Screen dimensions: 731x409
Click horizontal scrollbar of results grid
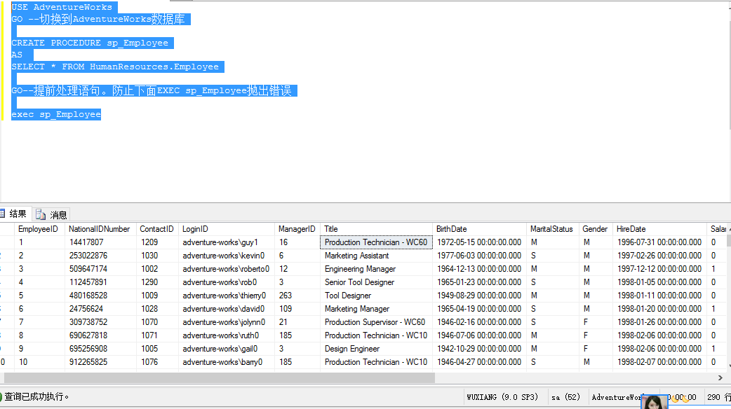[x=219, y=377]
